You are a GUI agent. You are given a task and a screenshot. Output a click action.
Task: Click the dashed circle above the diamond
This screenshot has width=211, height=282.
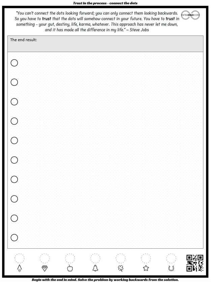pyautogui.click(x=44, y=258)
